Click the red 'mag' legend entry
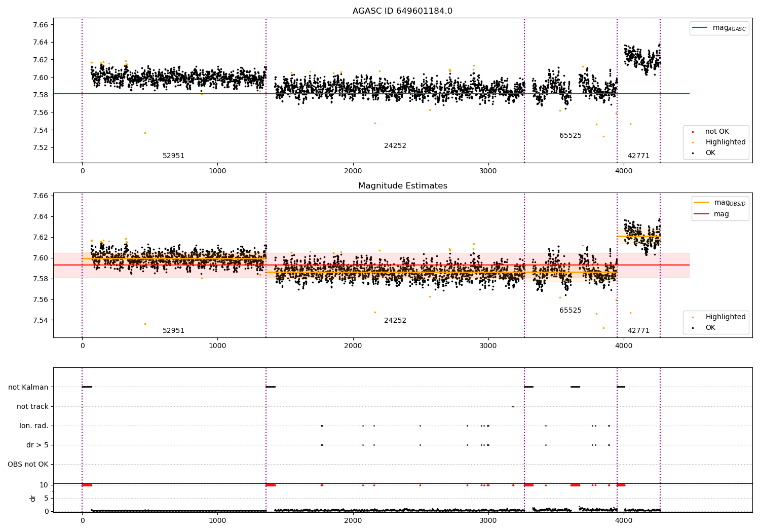Screen dimensions: 760x532 712,214
